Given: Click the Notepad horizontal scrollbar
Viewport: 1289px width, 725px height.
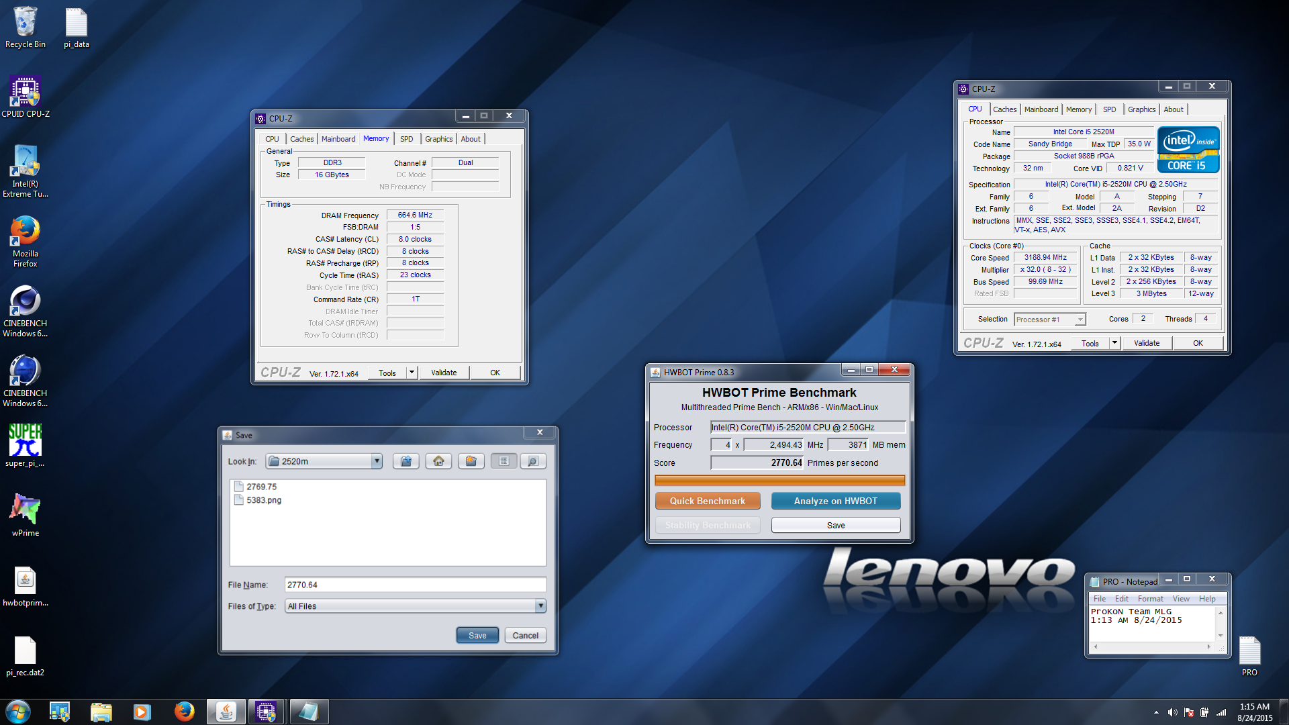Looking at the screenshot, I should click(x=1152, y=647).
